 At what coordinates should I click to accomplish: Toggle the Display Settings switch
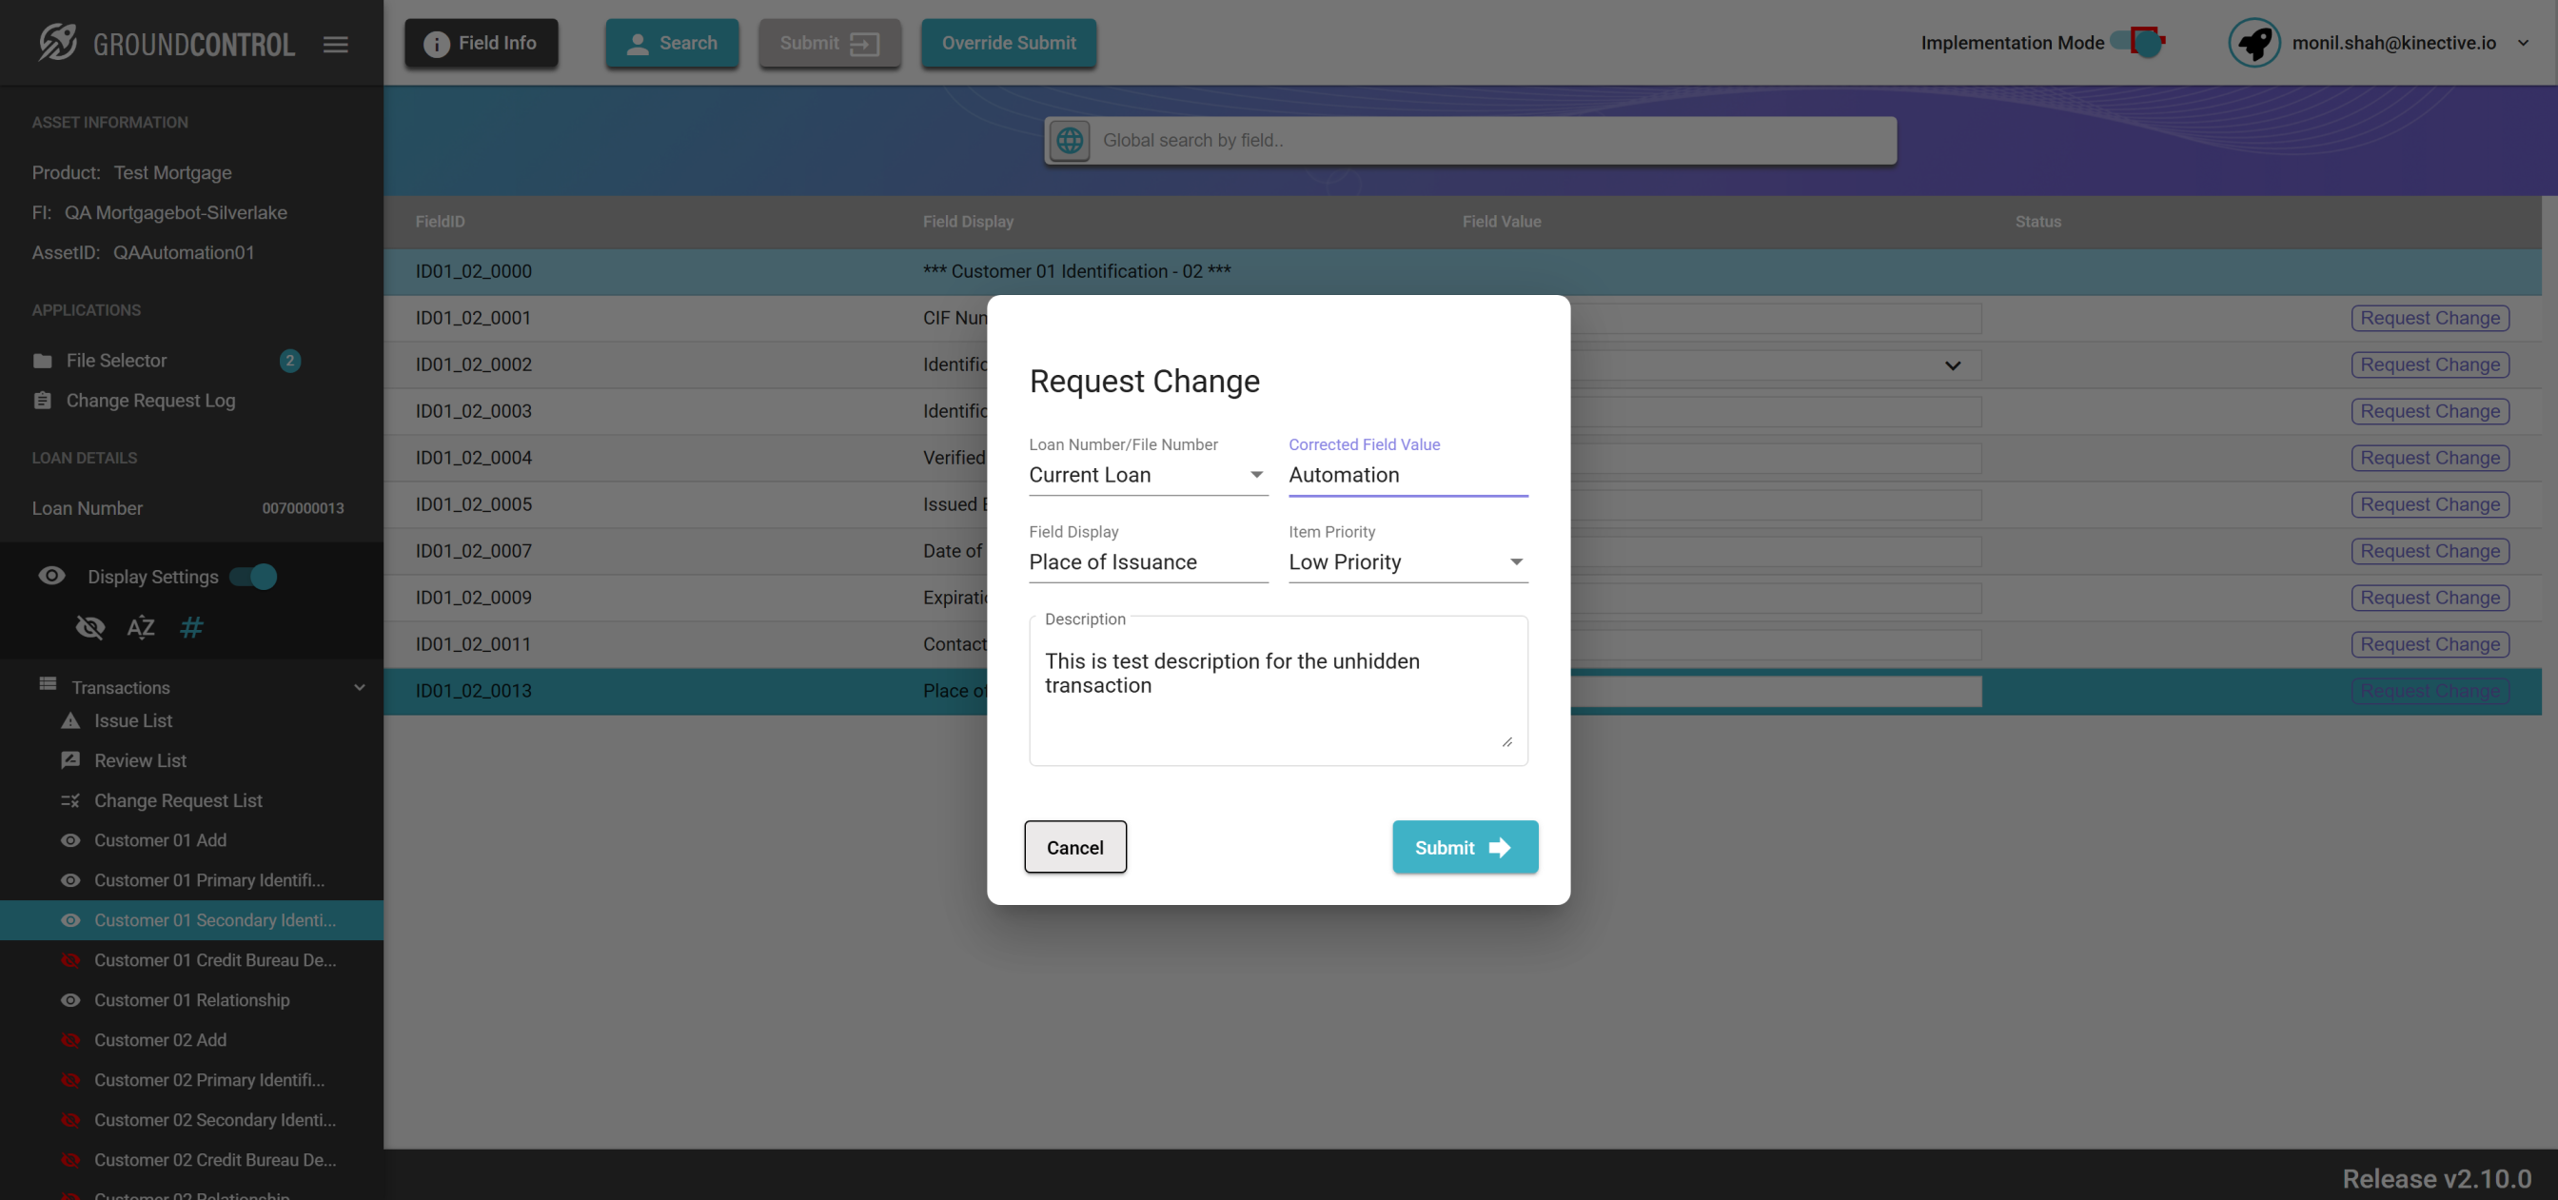pos(254,576)
